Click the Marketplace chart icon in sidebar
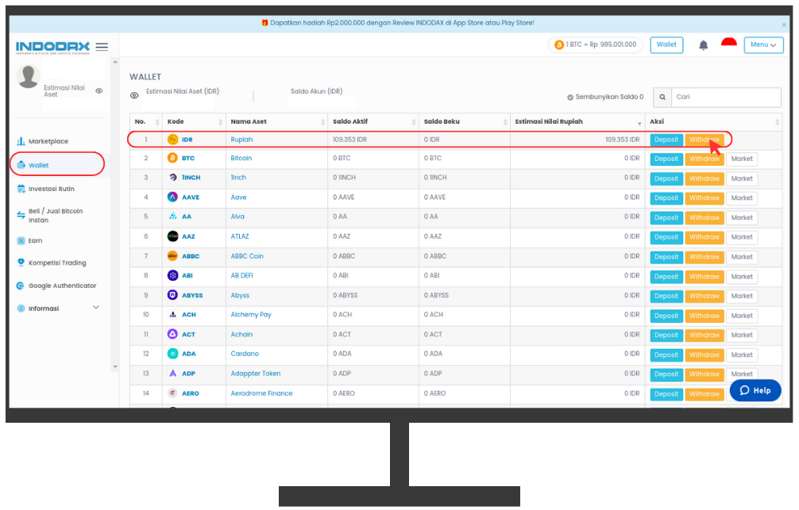Screen dimensions: 799x510 click(21, 141)
